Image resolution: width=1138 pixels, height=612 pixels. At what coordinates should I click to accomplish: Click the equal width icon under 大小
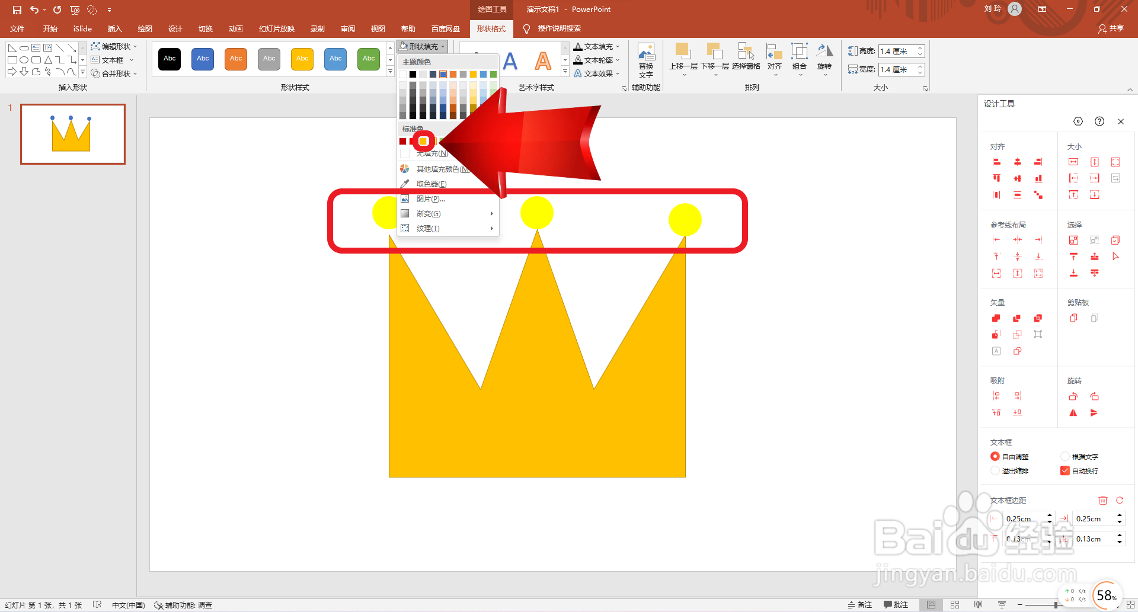click(1073, 162)
